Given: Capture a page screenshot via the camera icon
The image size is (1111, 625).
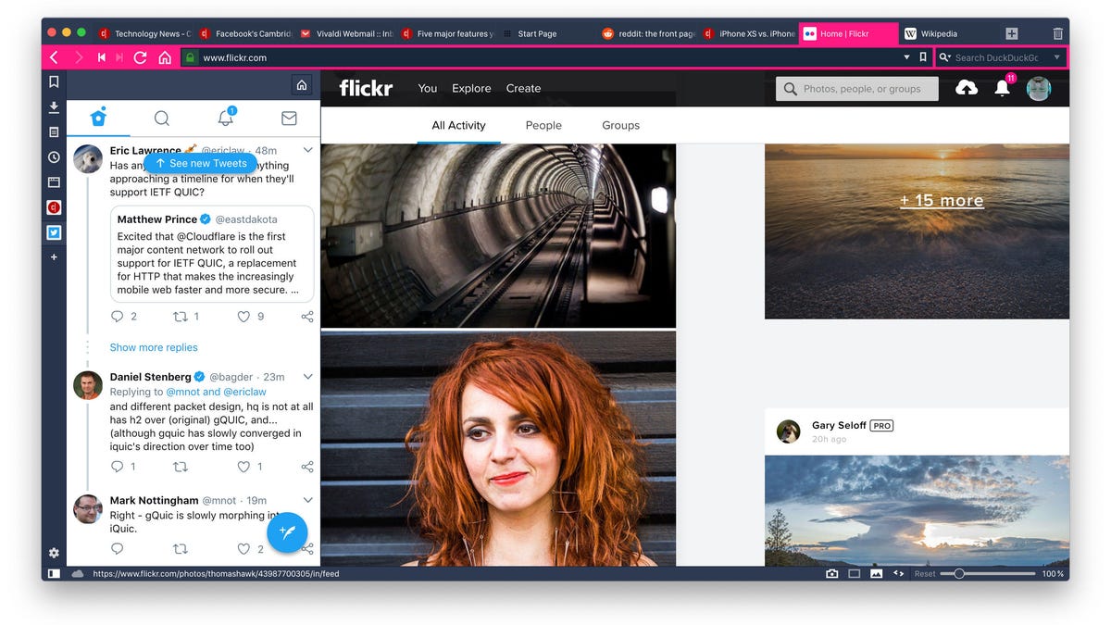Looking at the screenshot, I should click(831, 573).
